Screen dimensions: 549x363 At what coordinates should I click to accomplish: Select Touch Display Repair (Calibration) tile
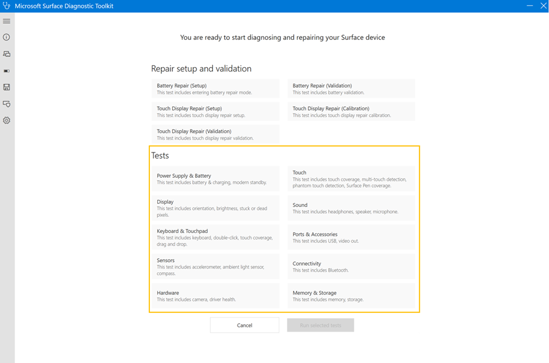click(x=351, y=111)
